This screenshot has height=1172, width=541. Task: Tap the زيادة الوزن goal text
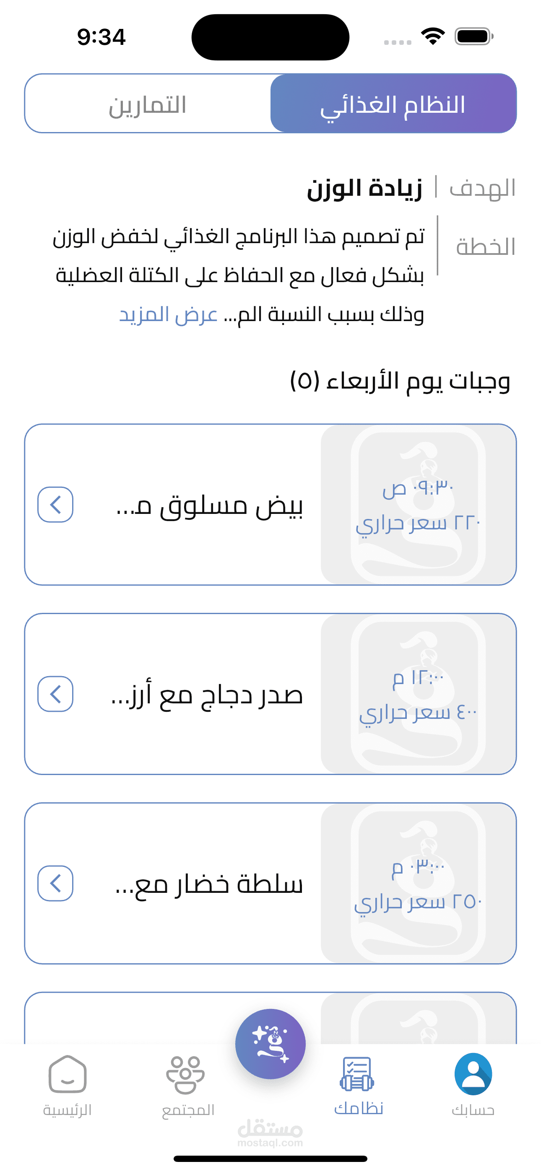[364, 188]
